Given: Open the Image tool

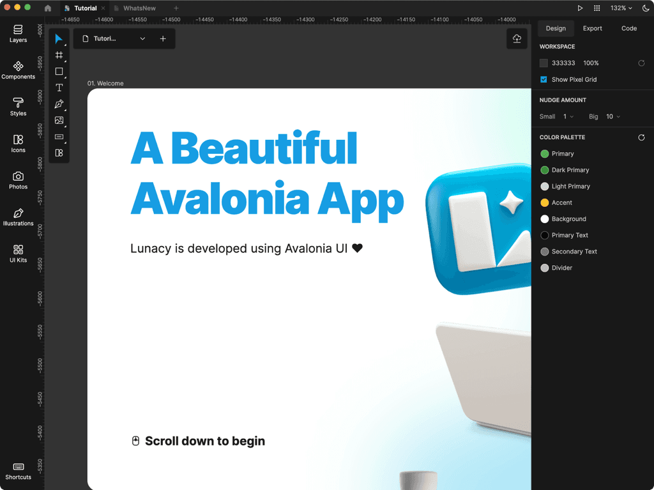Looking at the screenshot, I should (59, 120).
